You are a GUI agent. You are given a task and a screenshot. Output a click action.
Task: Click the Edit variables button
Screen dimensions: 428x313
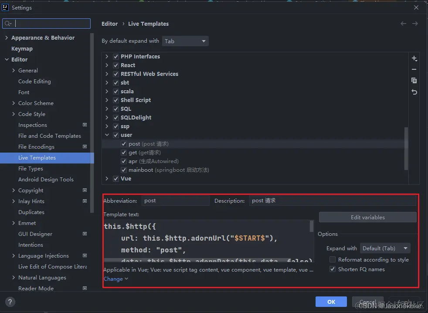368,218
